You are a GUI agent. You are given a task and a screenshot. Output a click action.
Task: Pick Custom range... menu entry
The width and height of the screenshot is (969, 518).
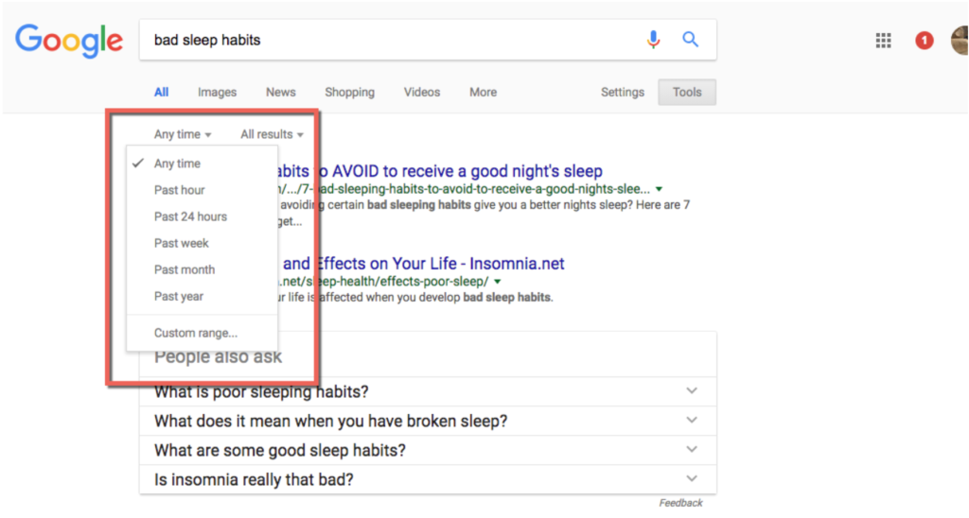[x=195, y=333]
